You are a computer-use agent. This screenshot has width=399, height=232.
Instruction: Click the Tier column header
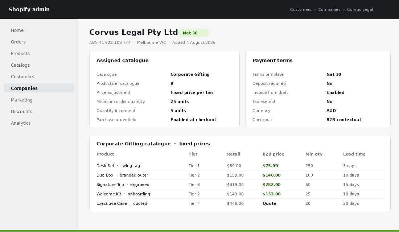tap(193, 154)
